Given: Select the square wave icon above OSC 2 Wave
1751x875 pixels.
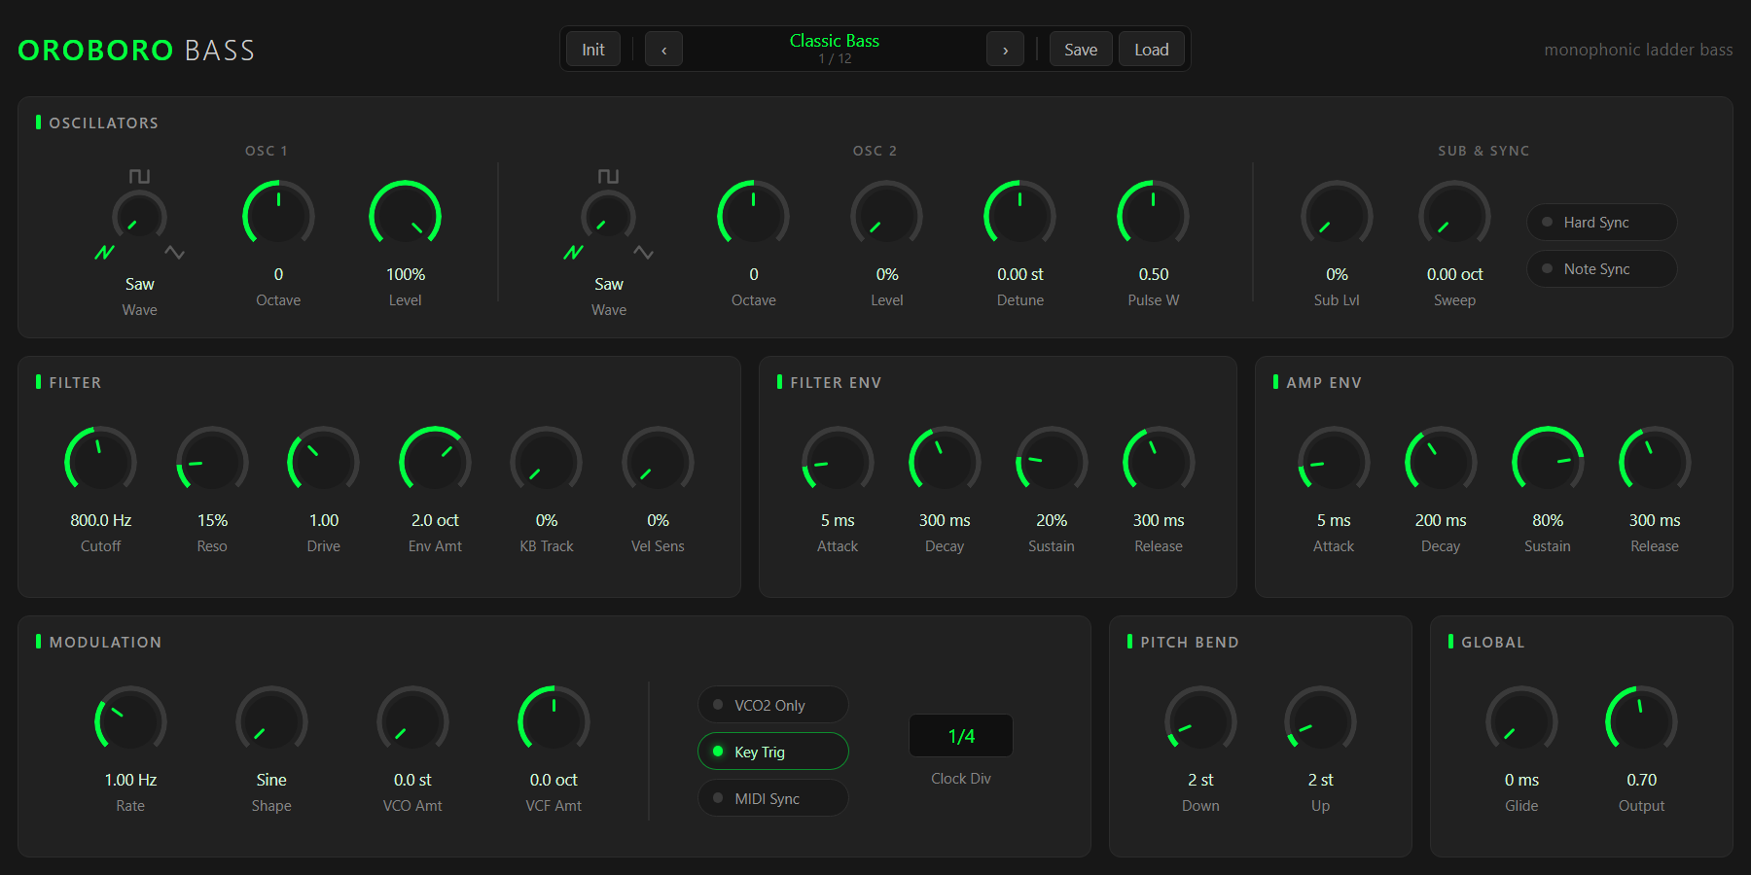Looking at the screenshot, I should pos(608,176).
